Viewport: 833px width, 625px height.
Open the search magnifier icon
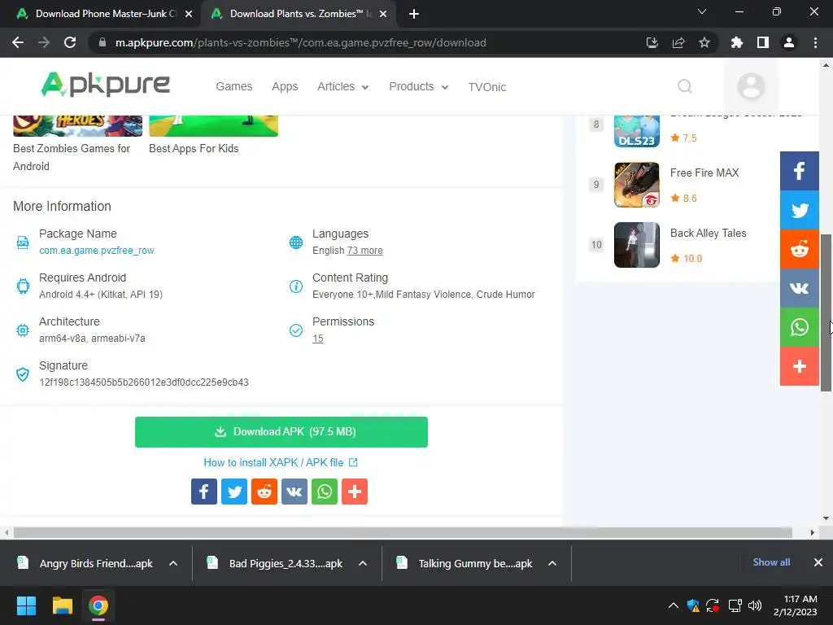pyautogui.click(x=685, y=86)
